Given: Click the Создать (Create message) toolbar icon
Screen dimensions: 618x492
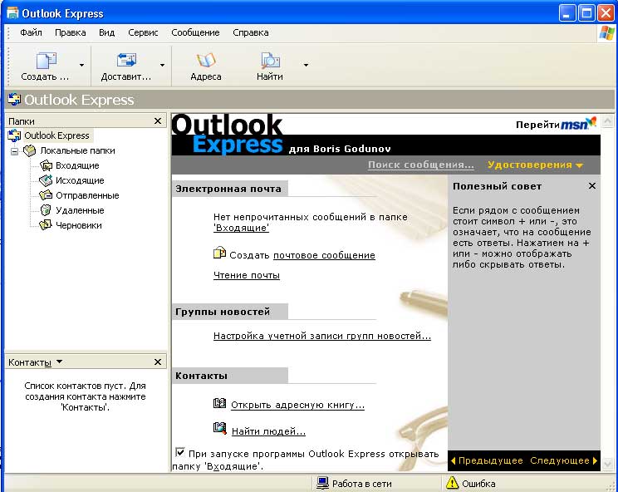Looking at the screenshot, I should 46,61.
